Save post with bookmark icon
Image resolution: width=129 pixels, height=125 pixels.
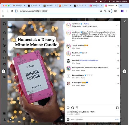(117, 108)
